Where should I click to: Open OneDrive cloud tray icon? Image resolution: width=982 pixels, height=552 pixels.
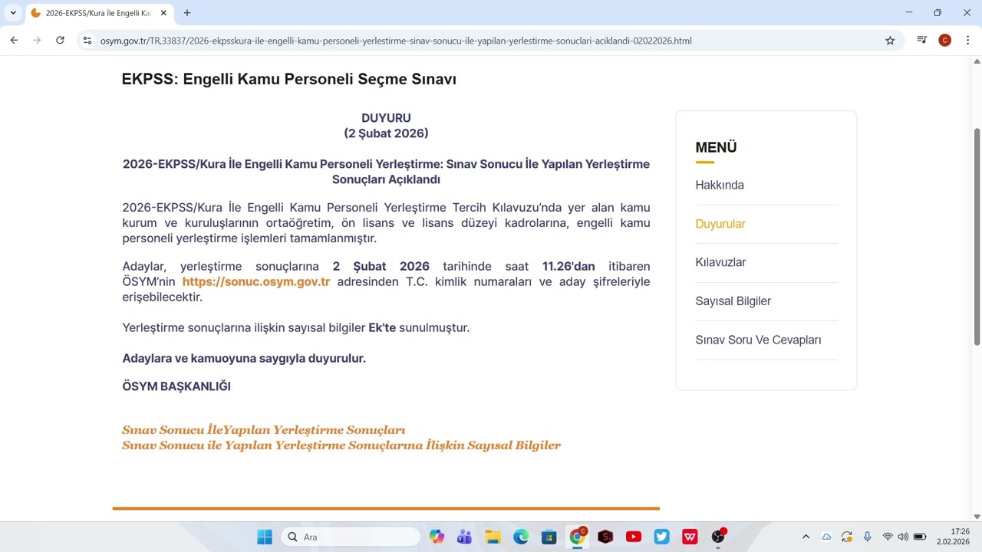[x=826, y=537]
